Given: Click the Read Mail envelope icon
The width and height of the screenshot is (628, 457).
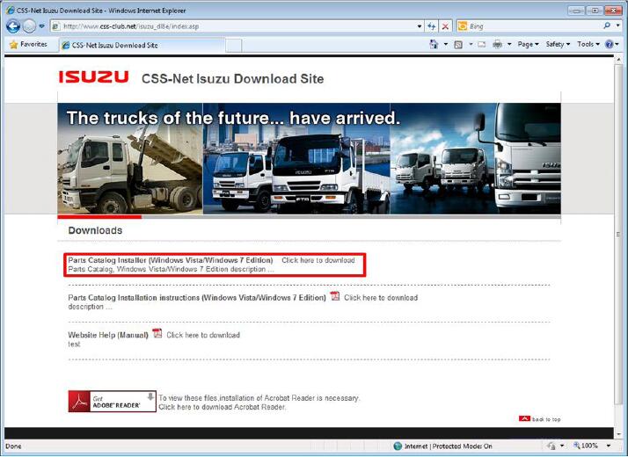Looking at the screenshot, I should coord(481,45).
